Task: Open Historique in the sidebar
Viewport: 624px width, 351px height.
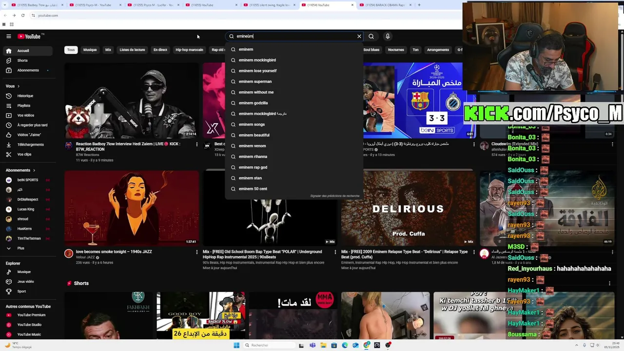Action: point(29,96)
